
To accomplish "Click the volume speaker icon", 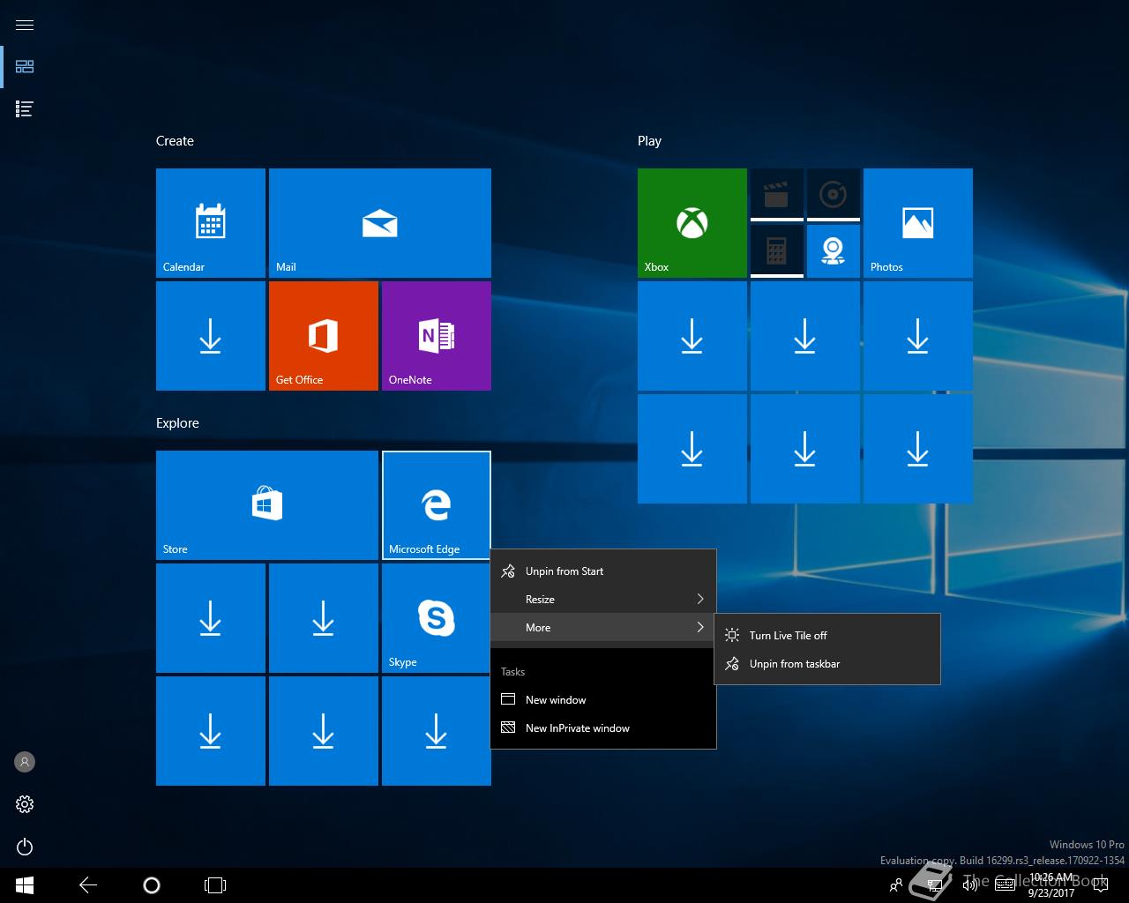I will [x=970, y=885].
